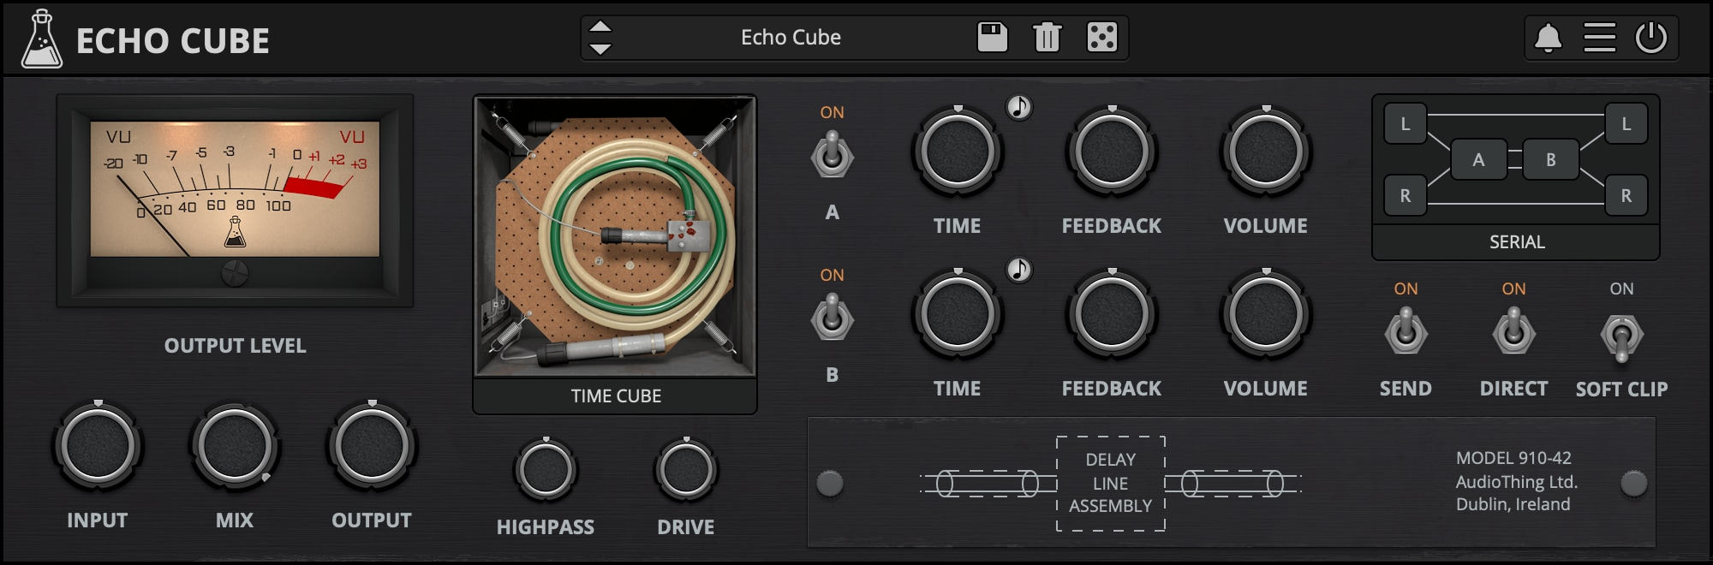Switch off the Send toggle
The image size is (1713, 565).
[x=1406, y=333]
